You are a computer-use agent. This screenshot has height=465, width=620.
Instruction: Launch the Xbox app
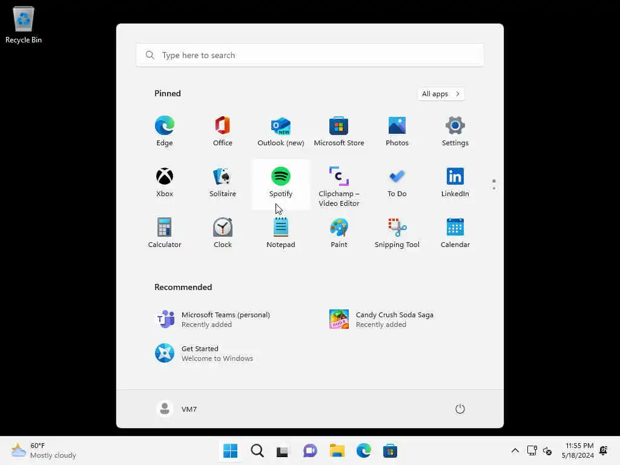(x=165, y=182)
